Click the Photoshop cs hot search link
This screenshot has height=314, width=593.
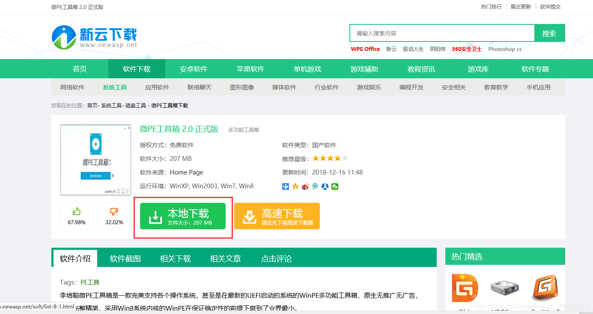coord(505,49)
